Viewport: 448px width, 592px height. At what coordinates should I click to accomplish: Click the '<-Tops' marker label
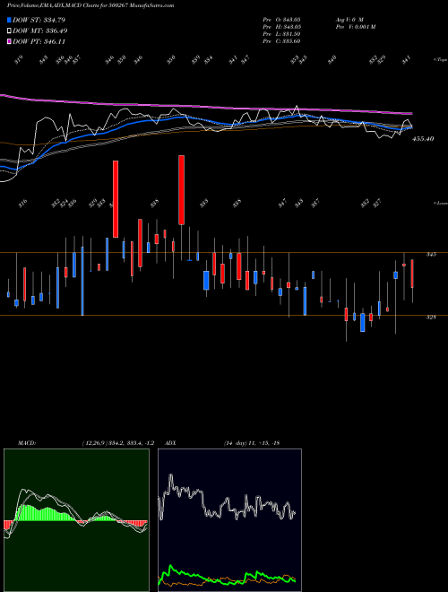tap(440, 60)
